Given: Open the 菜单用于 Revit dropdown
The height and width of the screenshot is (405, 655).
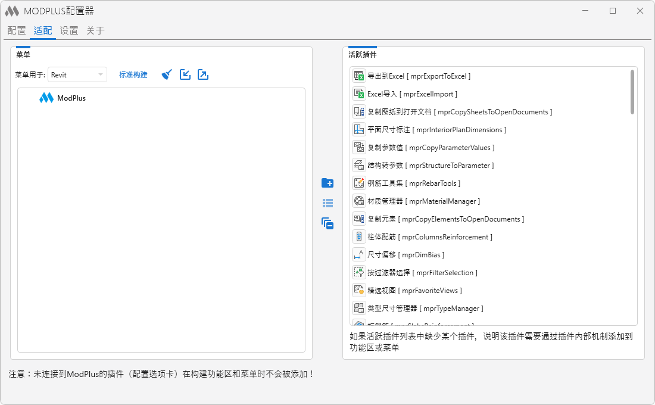Looking at the screenshot, I should (x=77, y=75).
